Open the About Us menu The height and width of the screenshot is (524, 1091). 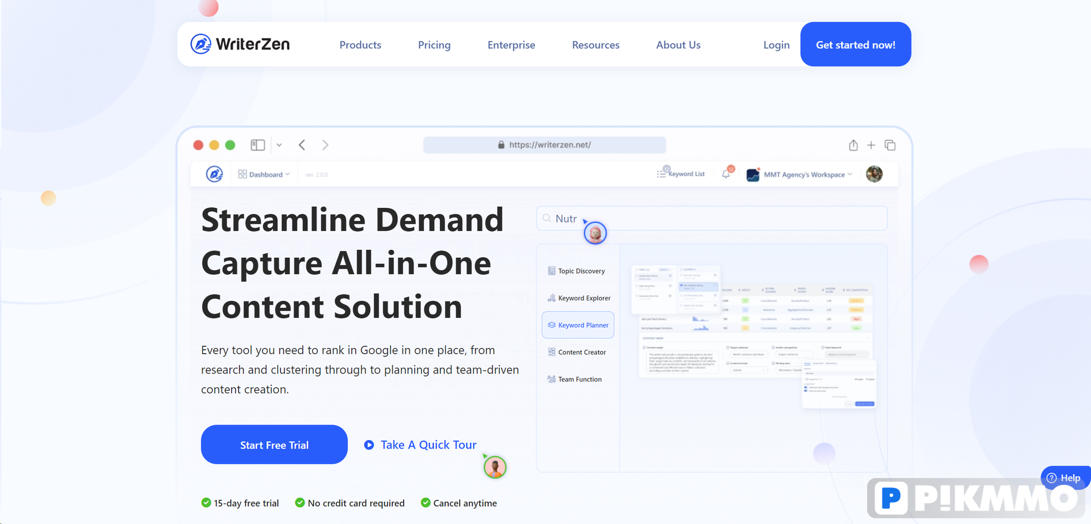click(678, 45)
